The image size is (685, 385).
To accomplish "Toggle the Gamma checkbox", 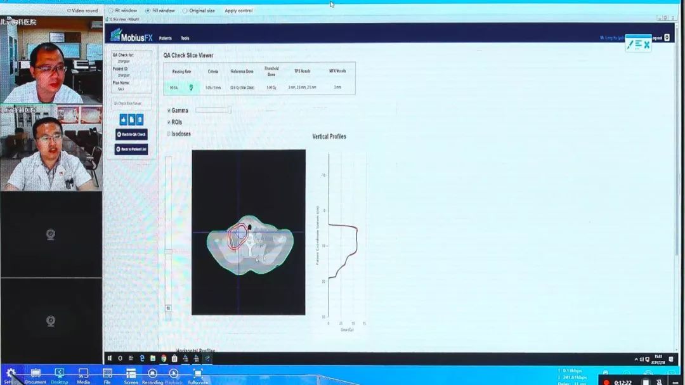I will 169,110.
